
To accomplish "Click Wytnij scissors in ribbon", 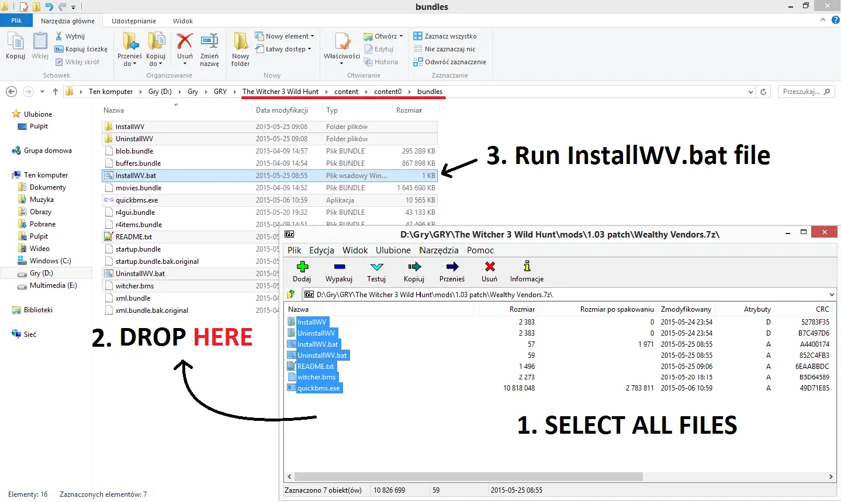I will pos(70,36).
